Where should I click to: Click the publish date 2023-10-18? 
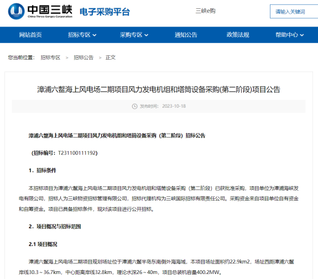(x=174, y=106)
